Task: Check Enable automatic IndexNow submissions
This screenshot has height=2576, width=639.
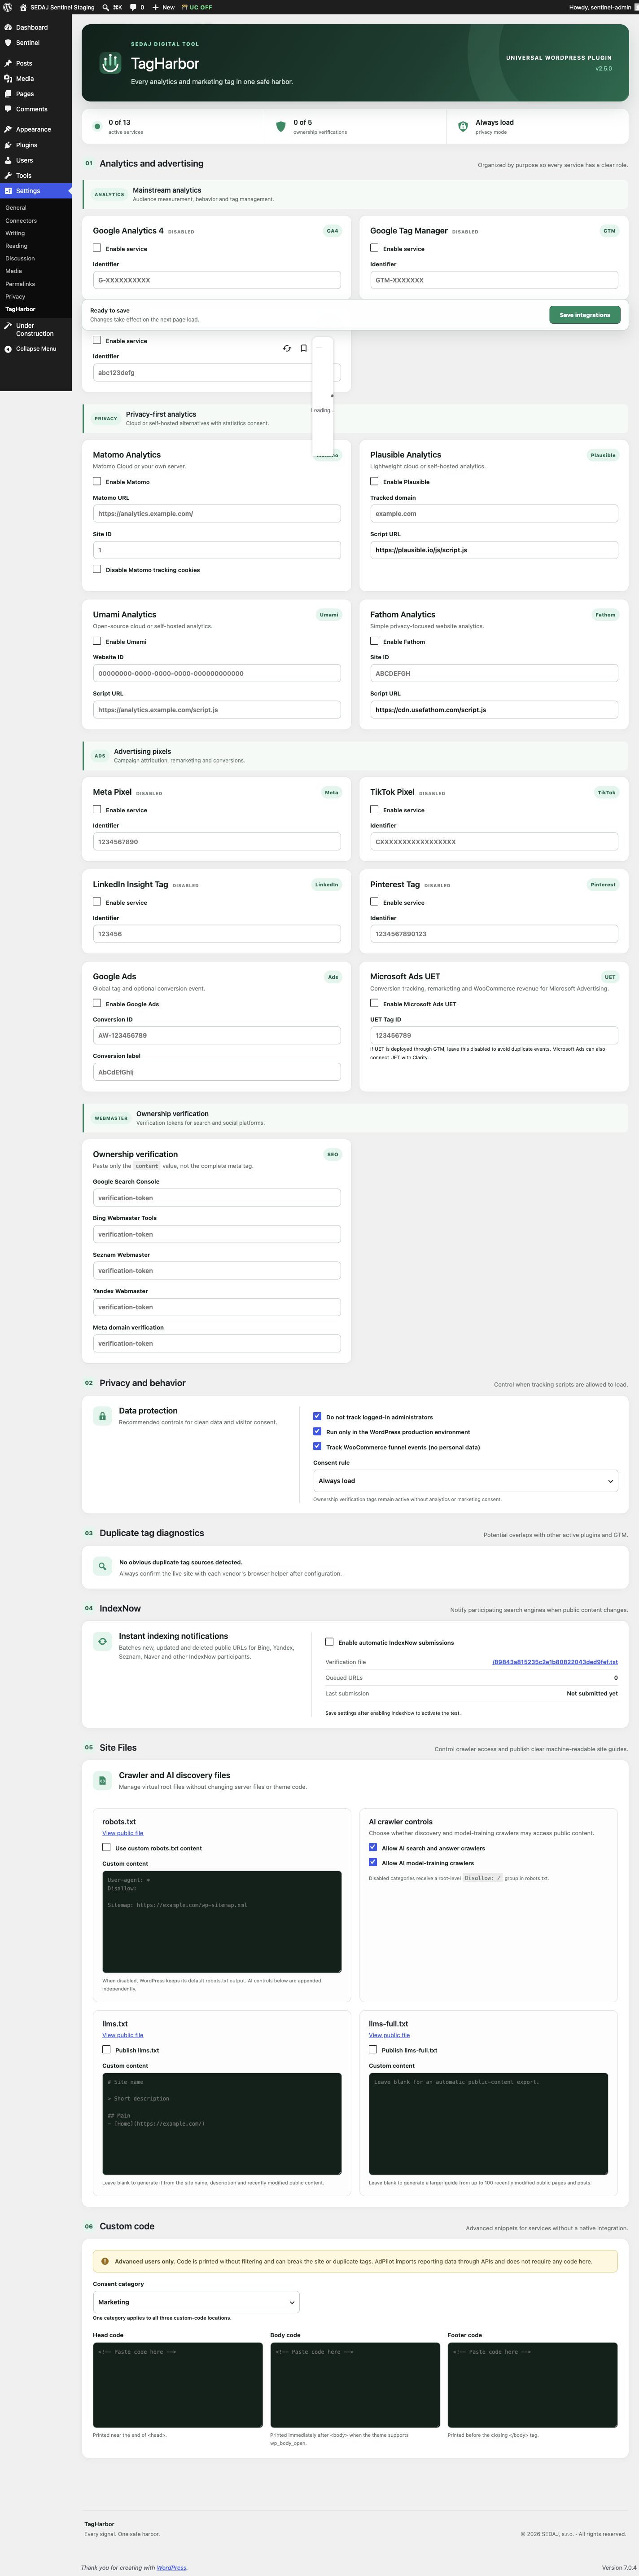Action: point(329,1641)
